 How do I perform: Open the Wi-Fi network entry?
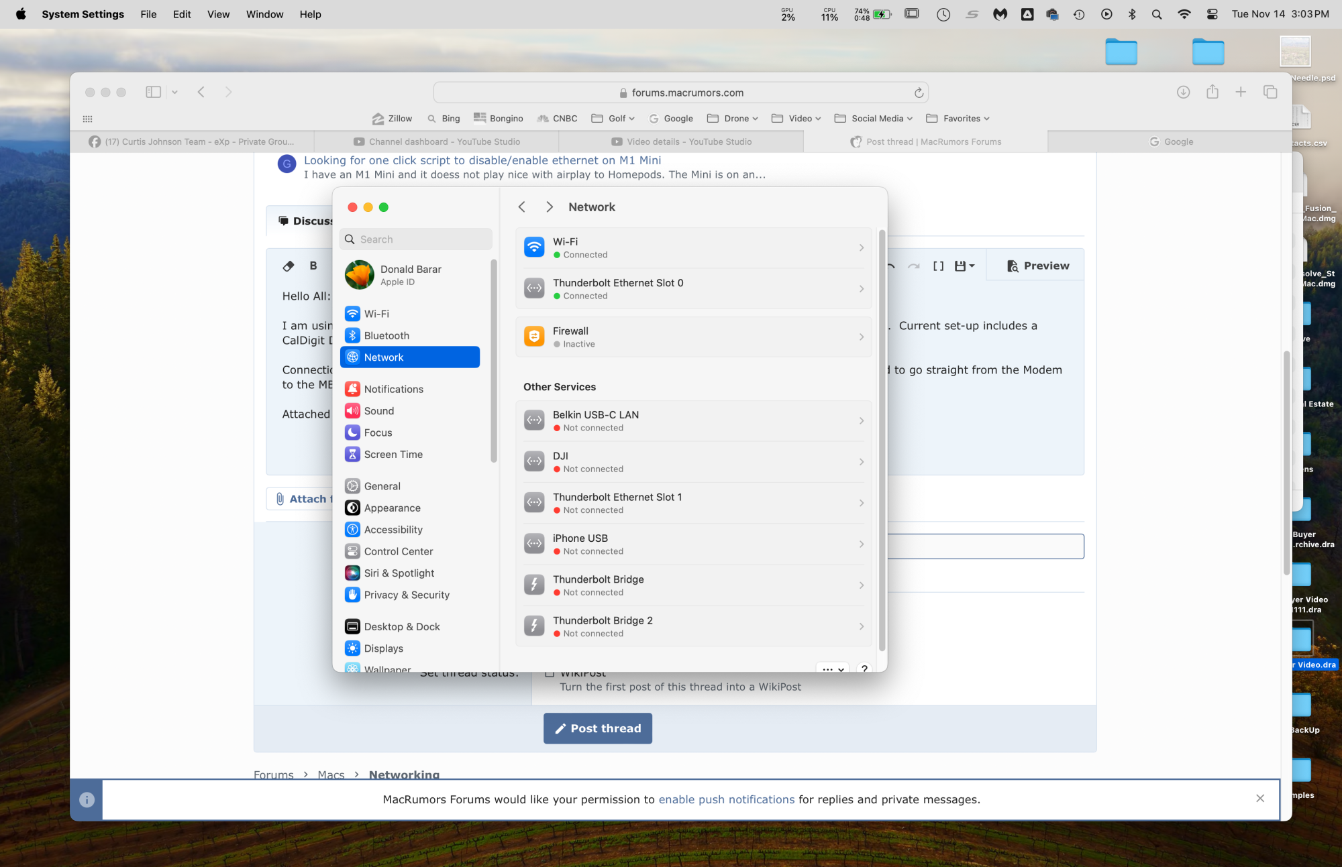click(693, 247)
